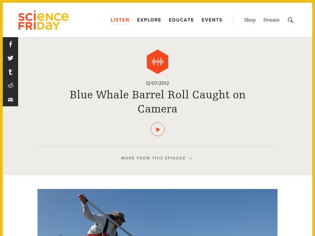Open site search with magnifier icon
Image resolution: width=315 pixels, height=236 pixels.
[290, 20]
